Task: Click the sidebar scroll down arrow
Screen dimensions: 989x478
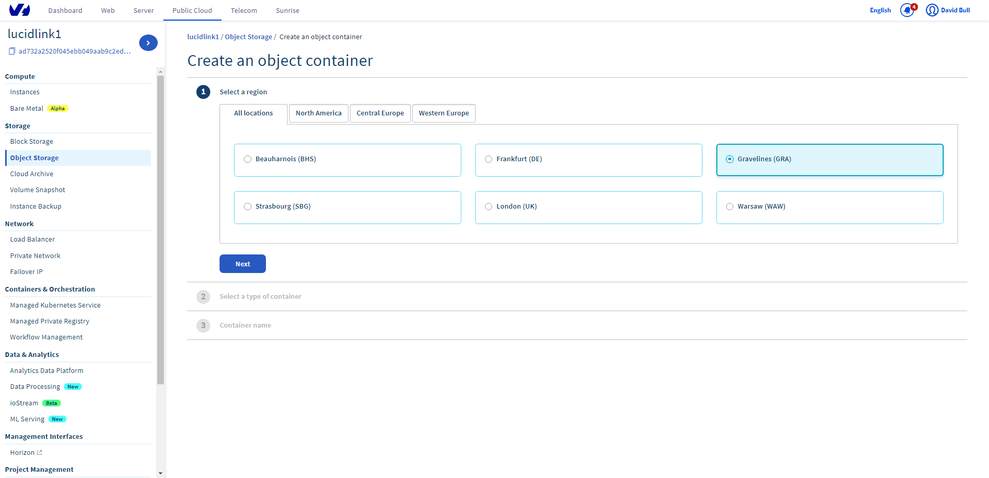Action: (160, 473)
